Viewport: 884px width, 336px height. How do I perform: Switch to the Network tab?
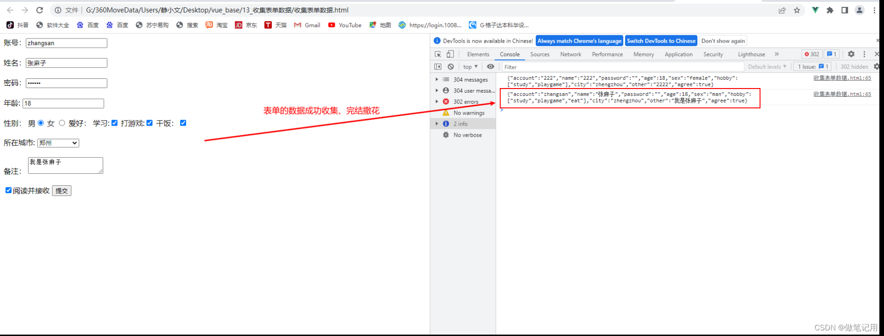point(571,54)
